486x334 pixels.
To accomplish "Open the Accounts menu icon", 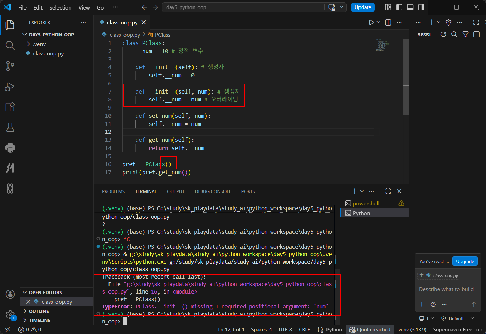I will tap(10, 294).
